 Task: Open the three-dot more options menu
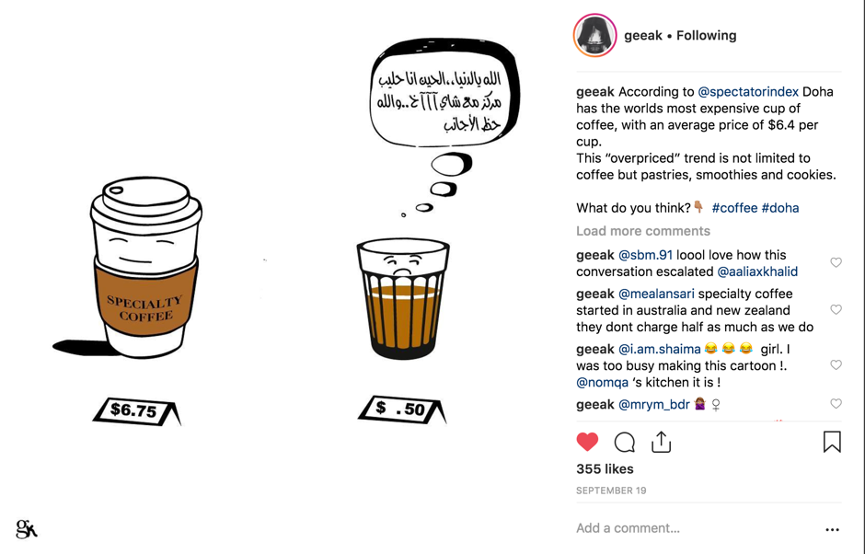(x=832, y=529)
